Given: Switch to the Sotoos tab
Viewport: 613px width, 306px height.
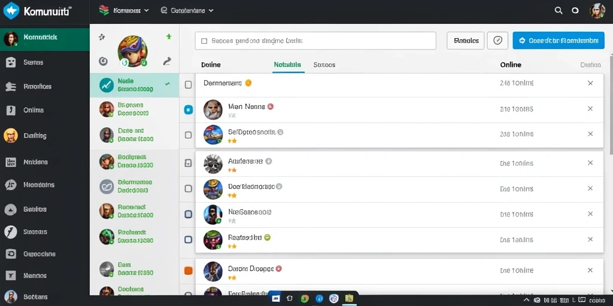Looking at the screenshot, I should pos(324,65).
